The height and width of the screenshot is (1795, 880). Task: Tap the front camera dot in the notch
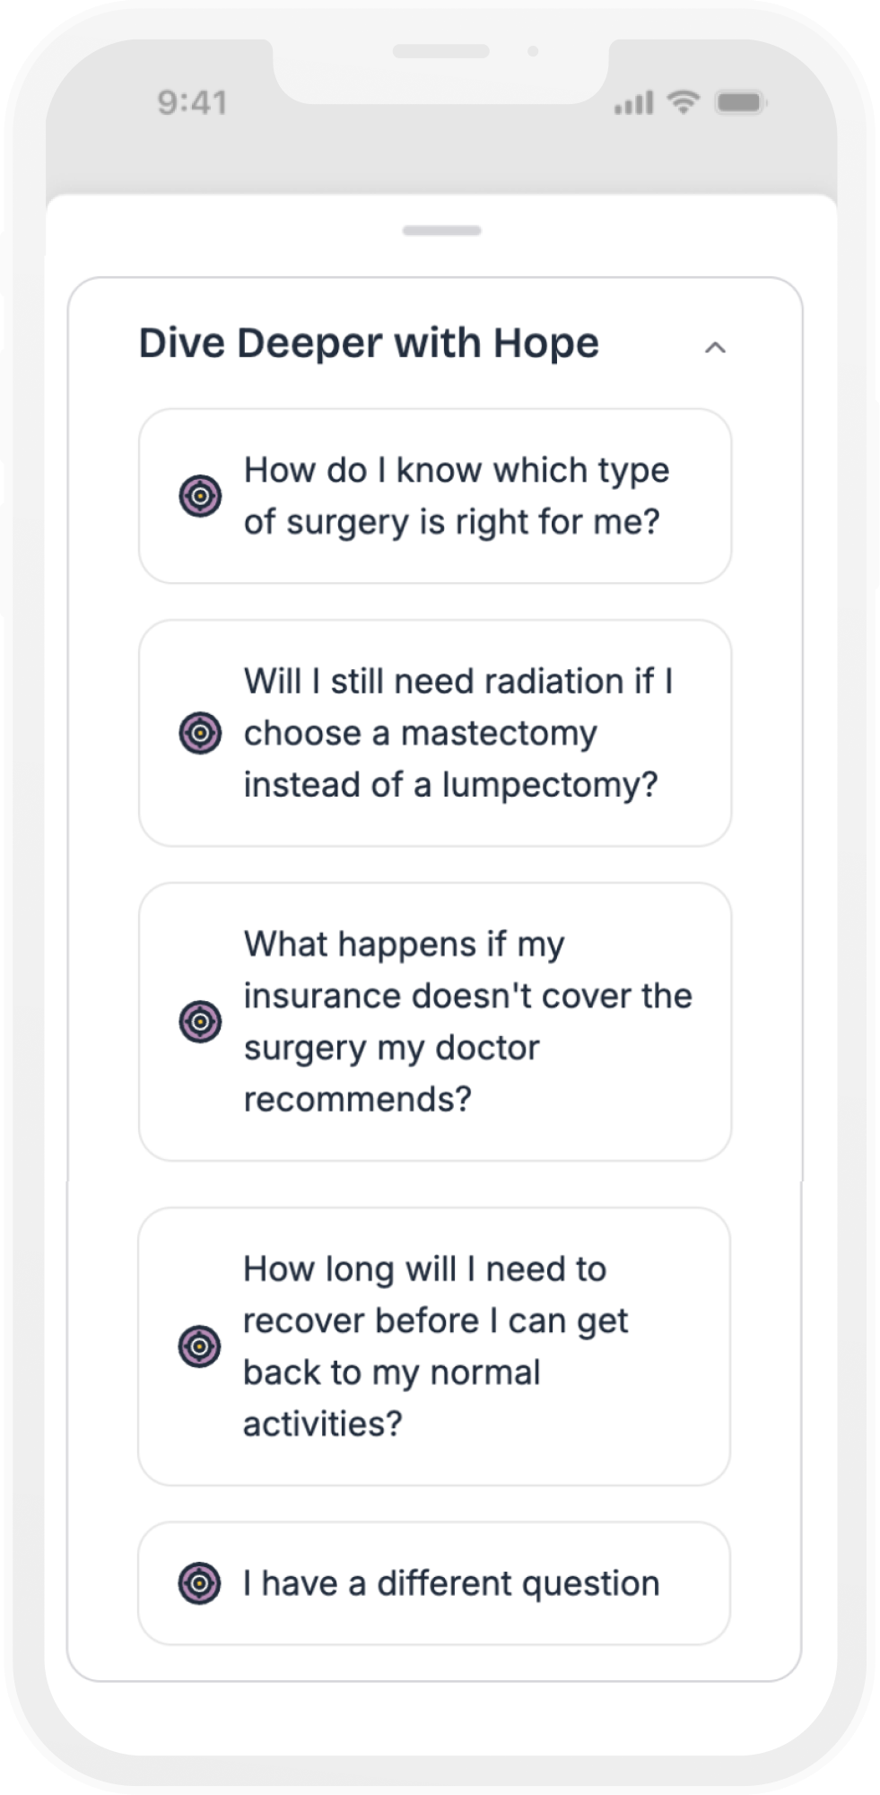tap(533, 51)
